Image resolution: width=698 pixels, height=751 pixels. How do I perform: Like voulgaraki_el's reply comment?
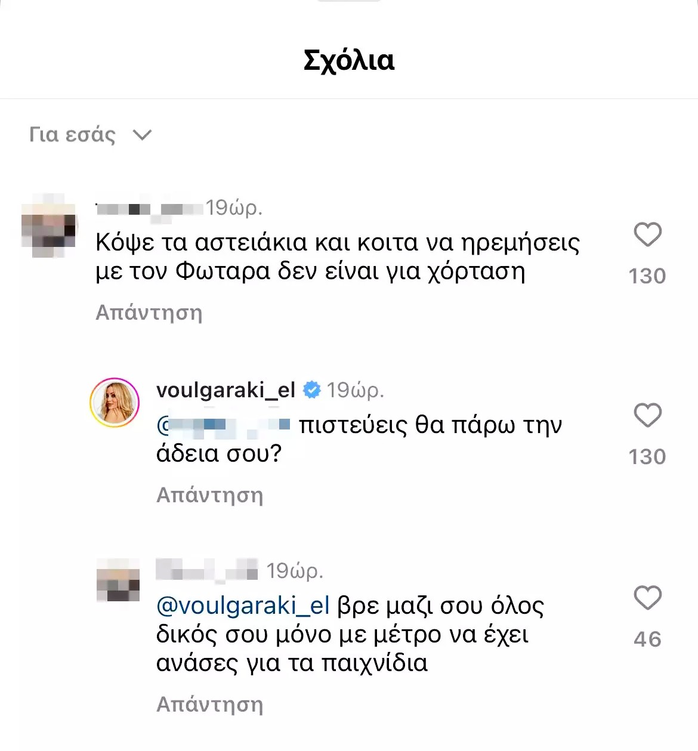tap(647, 415)
